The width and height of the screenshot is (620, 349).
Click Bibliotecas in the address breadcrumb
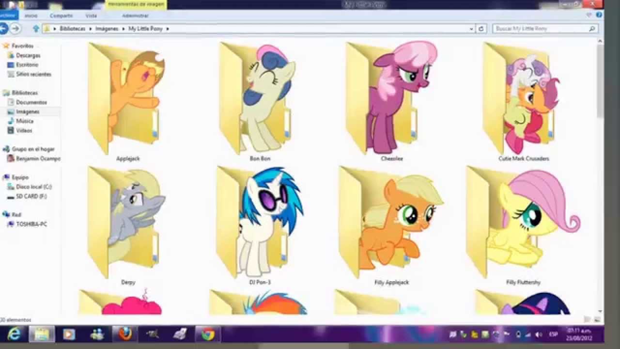pos(72,29)
